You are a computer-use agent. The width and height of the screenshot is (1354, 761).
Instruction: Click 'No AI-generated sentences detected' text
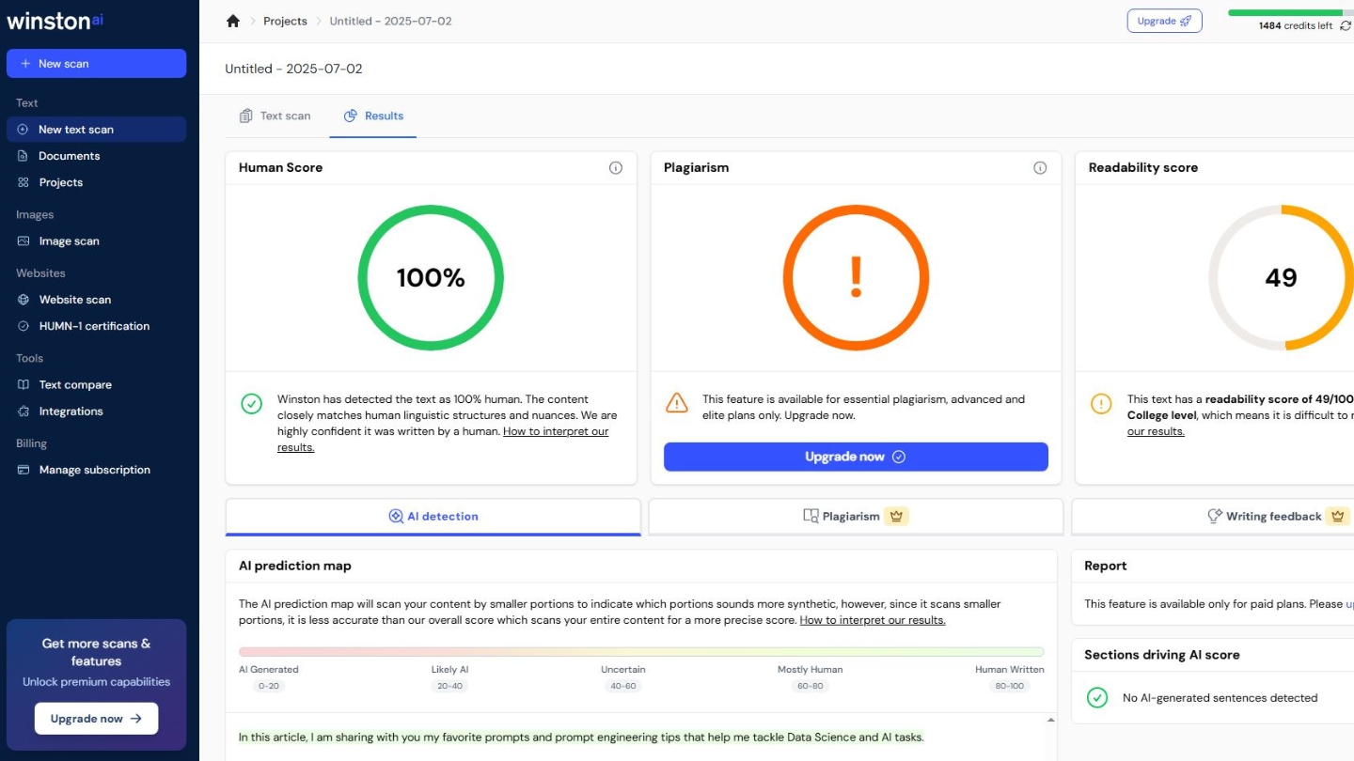click(1220, 698)
